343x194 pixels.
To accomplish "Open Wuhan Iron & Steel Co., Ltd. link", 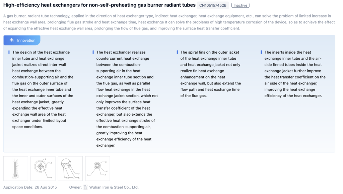I will (114, 187).
